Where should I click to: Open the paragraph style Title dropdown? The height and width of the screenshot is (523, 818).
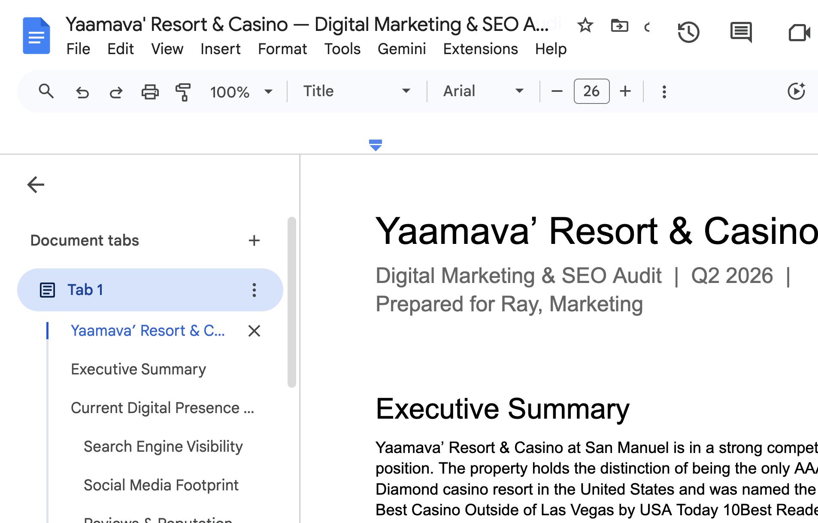tap(356, 91)
